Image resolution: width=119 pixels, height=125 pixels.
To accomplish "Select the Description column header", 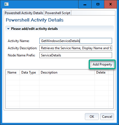I will click(67, 72).
